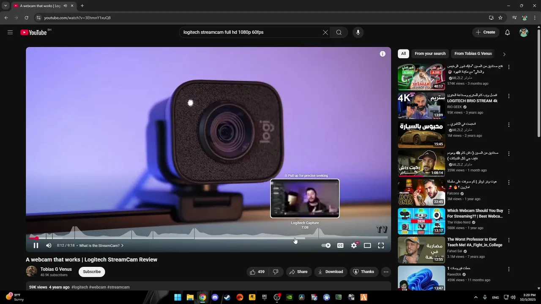Select 'From Tobias G Venus' chip

click(x=473, y=54)
